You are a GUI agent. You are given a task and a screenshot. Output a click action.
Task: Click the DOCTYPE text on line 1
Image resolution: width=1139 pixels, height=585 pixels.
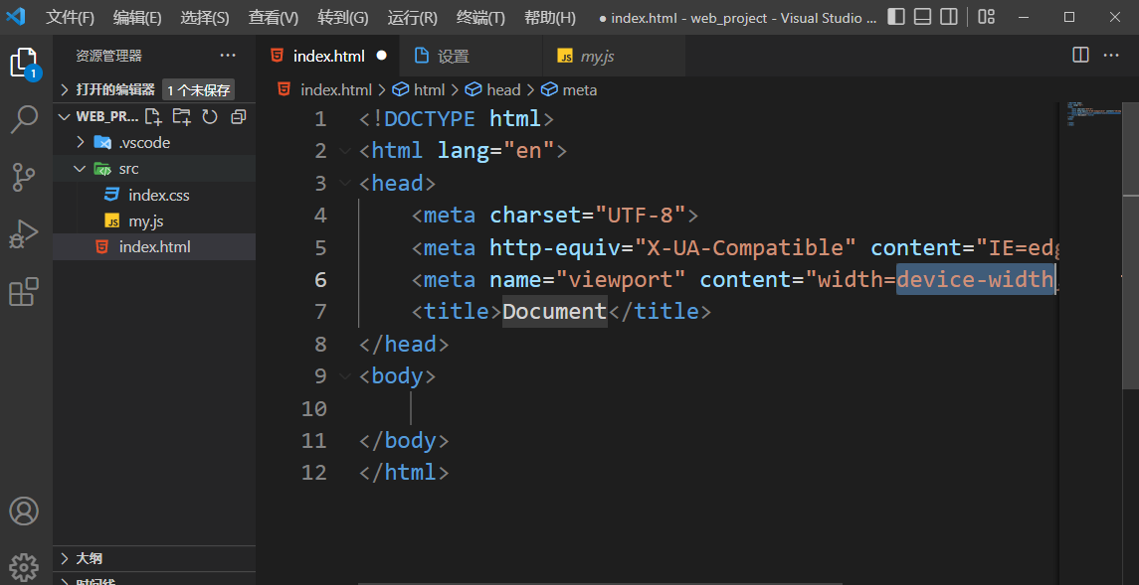coord(431,119)
